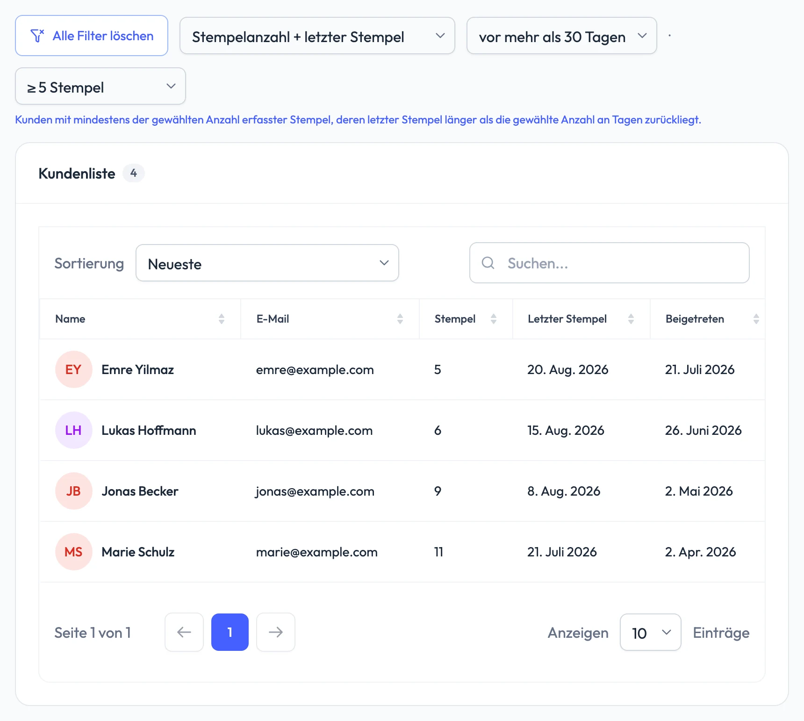Open the Neueste sorting dropdown

coord(267,263)
